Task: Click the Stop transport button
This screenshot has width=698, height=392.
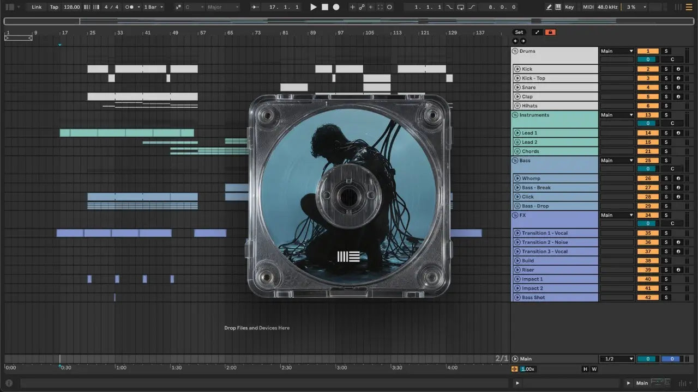Action: click(324, 7)
